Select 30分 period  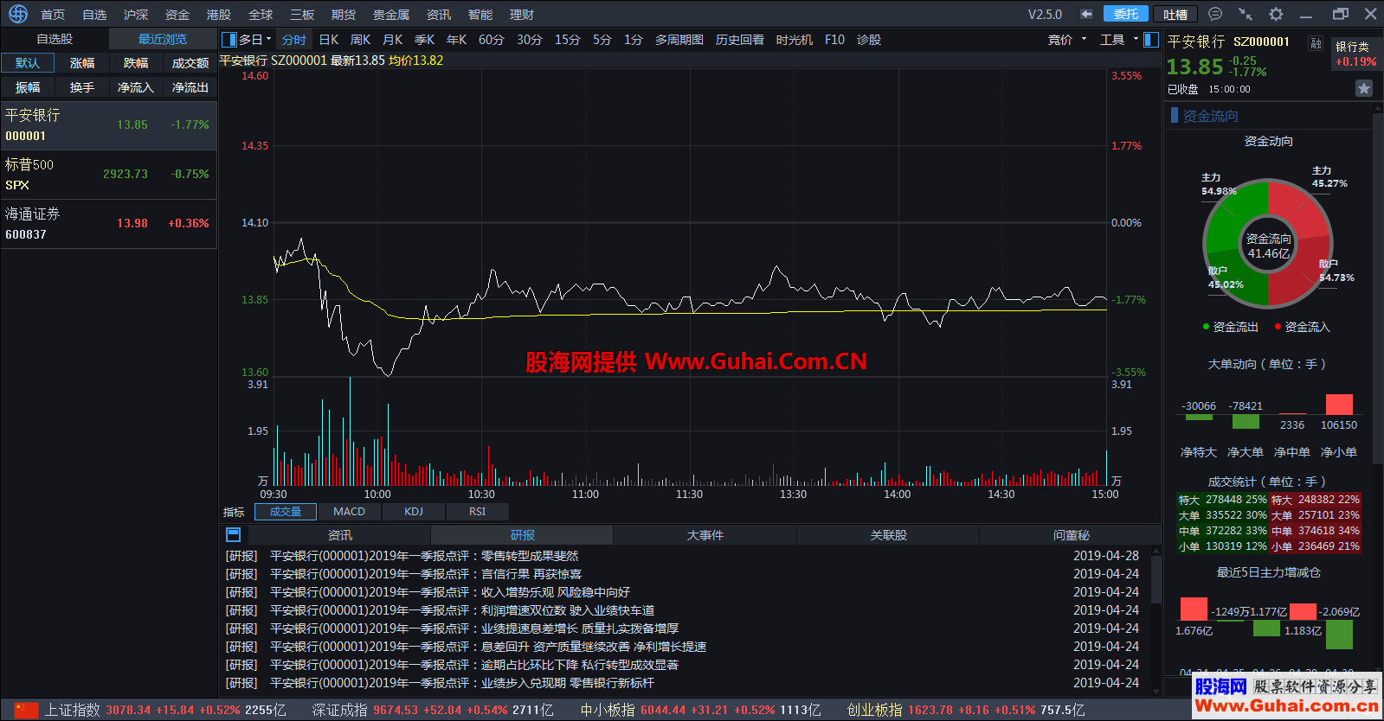[530, 40]
